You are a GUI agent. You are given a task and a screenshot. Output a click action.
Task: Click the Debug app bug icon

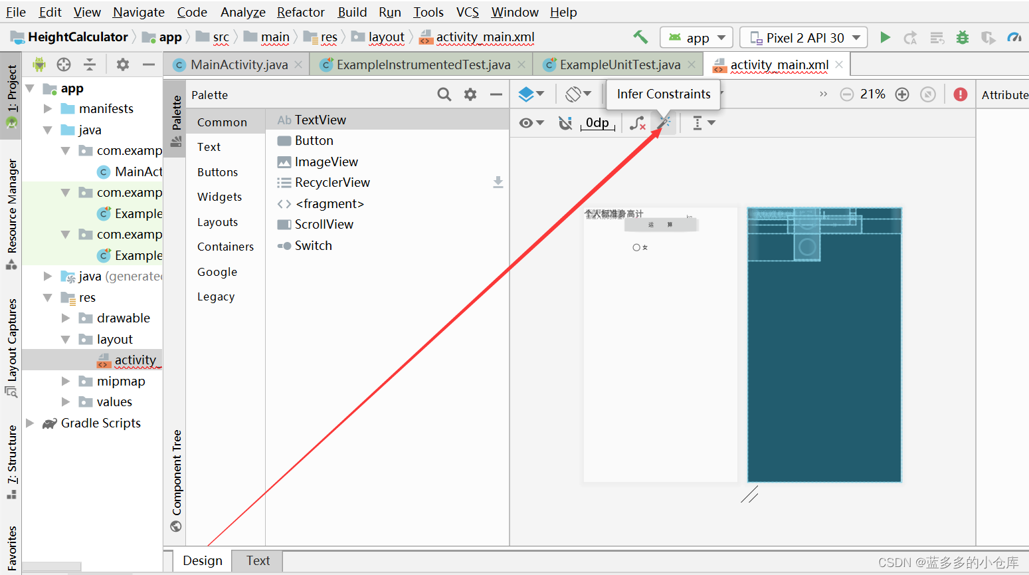click(x=963, y=37)
